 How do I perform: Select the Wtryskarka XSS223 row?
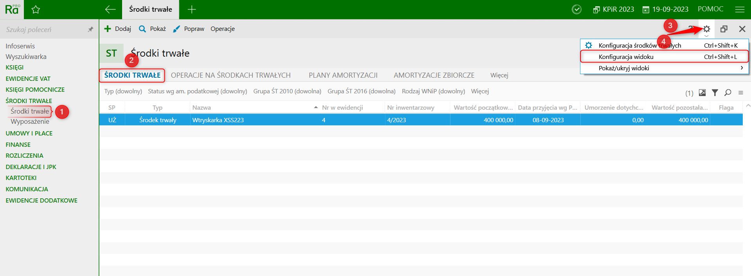pyautogui.click(x=421, y=120)
